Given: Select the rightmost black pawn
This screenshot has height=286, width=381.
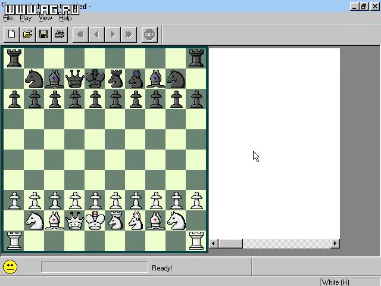Looking at the screenshot, I should (x=196, y=99).
